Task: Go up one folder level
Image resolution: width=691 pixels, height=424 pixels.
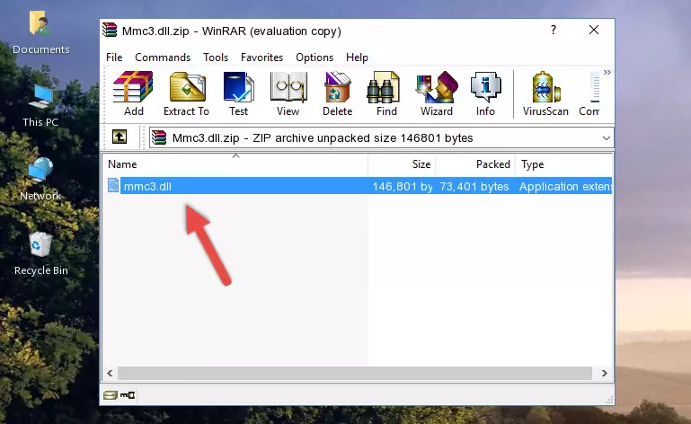Action: tap(120, 137)
